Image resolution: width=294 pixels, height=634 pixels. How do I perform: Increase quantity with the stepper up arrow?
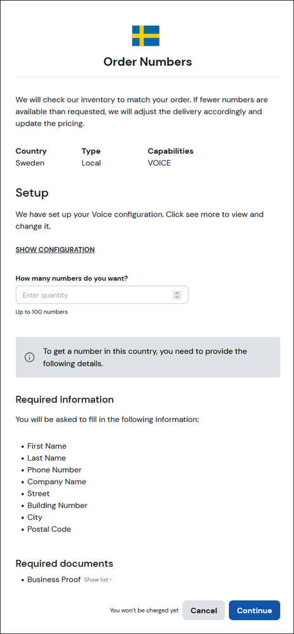pos(177,293)
